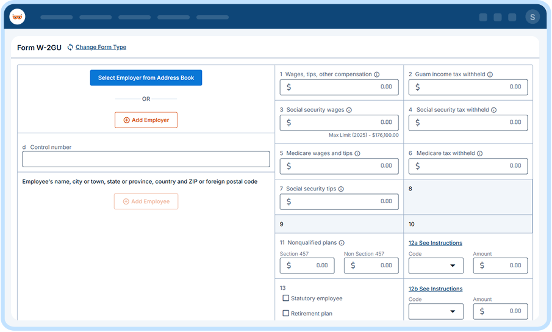552x332 pixels.
Task: Click the refresh icon beside Change Form Type
Action: click(x=70, y=47)
